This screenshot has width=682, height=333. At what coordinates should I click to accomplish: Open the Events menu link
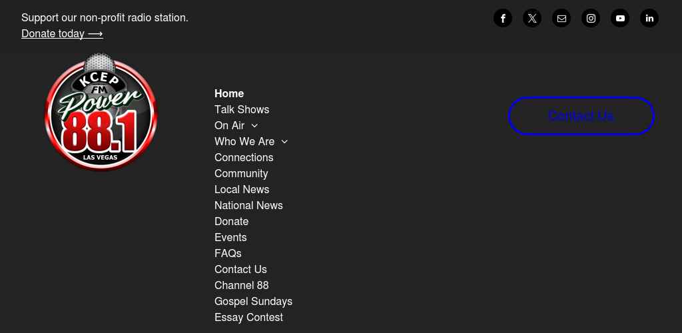(x=230, y=237)
